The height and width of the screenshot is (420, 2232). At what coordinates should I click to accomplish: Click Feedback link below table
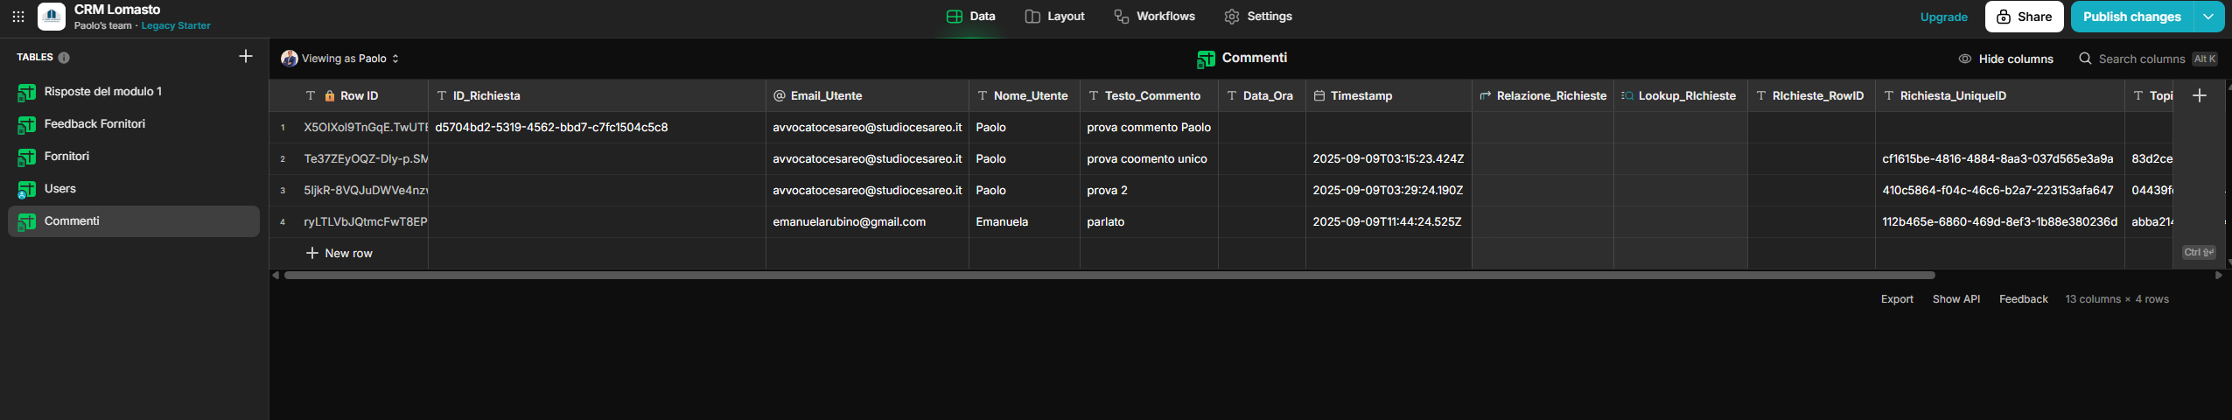2023,299
